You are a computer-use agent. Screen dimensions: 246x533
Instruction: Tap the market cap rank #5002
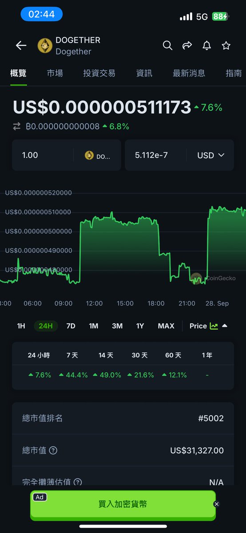tap(211, 418)
